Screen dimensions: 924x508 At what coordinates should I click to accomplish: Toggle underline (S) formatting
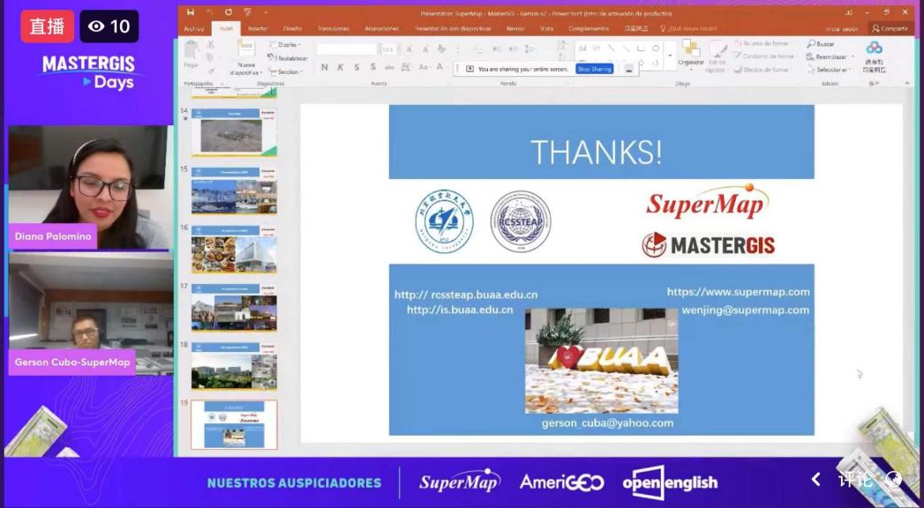pos(357,67)
